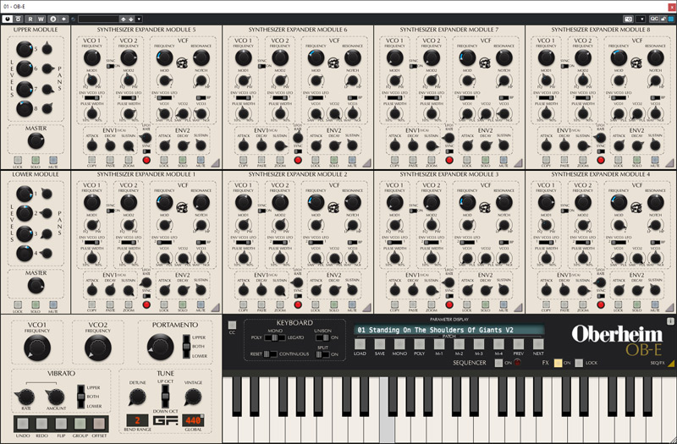
Task: Click the Prev patch button
Action: (x=519, y=343)
